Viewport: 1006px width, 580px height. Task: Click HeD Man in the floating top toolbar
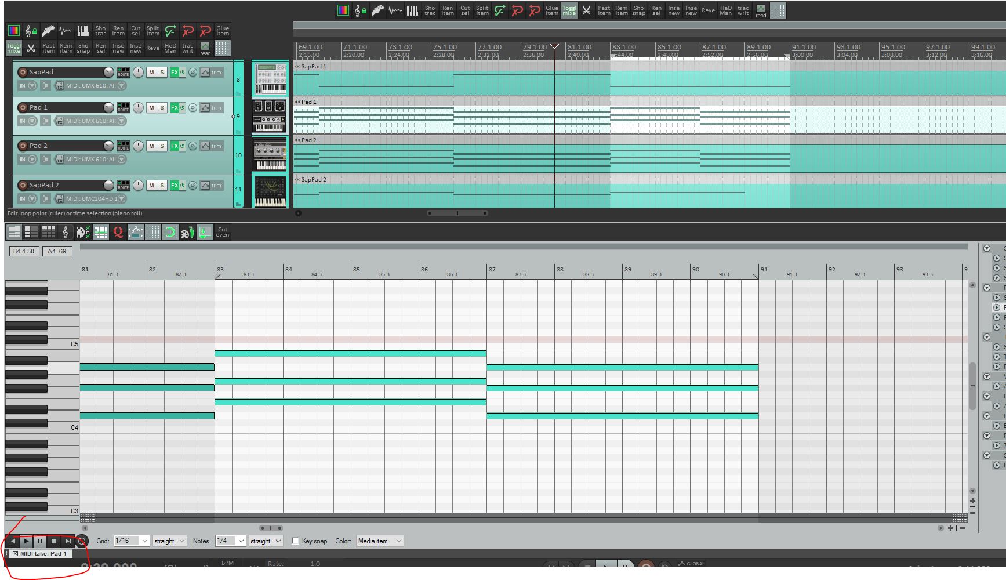click(x=726, y=10)
